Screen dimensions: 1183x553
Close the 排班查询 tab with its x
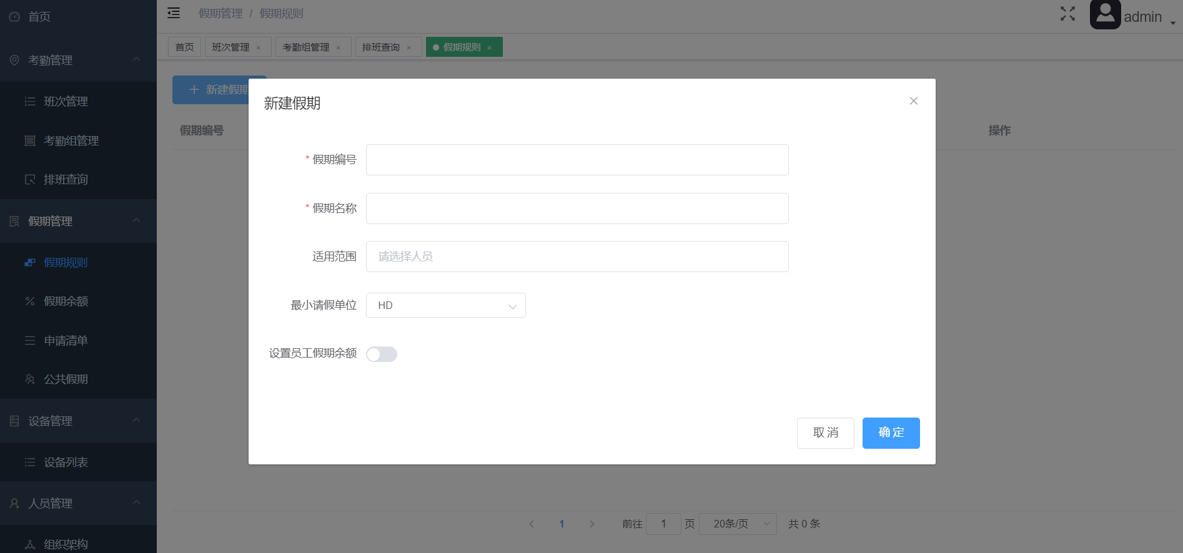(x=408, y=48)
